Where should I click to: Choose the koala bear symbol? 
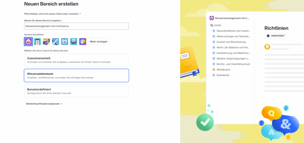click(x=64, y=41)
